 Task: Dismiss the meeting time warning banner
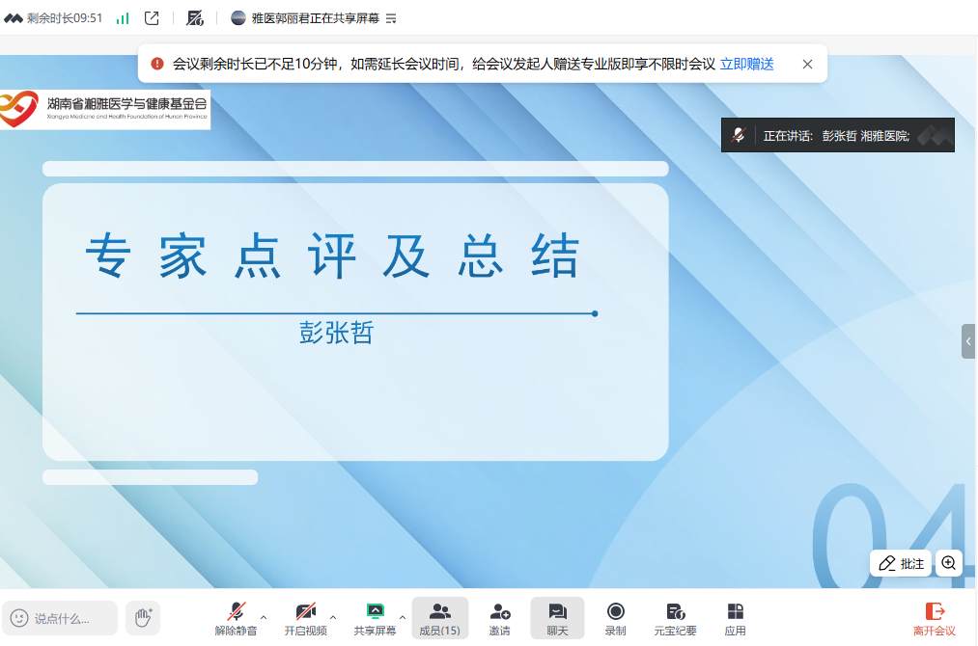pyautogui.click(x=807, y=65)
